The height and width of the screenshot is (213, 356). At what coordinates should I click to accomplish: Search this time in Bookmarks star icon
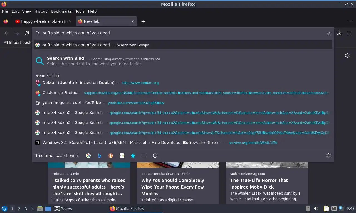point(133,156)
